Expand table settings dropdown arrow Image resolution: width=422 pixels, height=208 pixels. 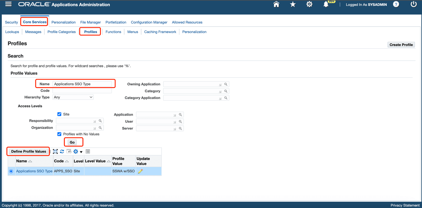[81, 152]
